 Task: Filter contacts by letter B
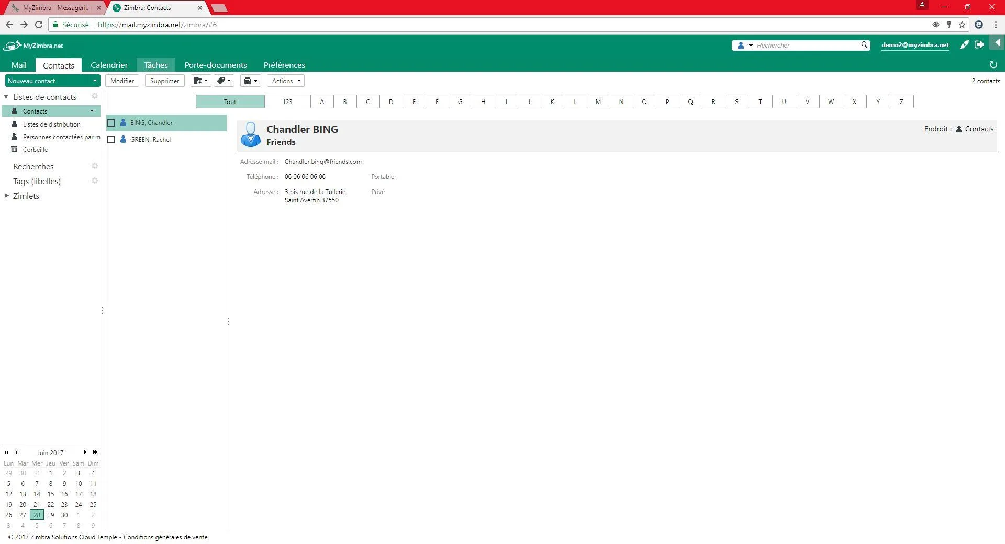coord(345,101)
